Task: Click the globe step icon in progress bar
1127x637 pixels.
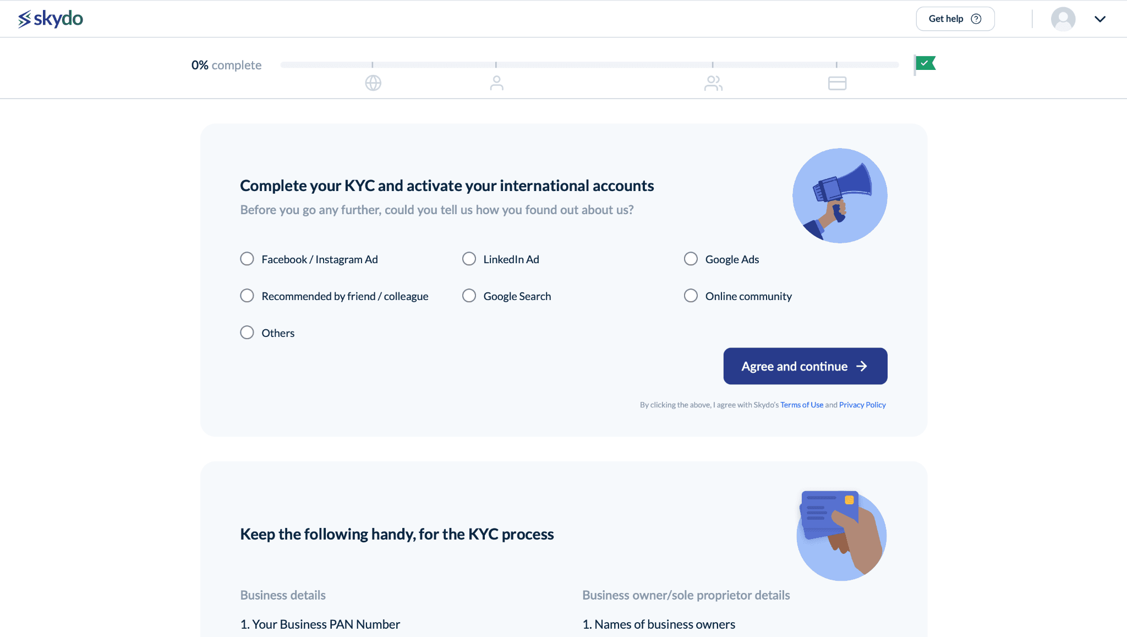Action: tap(373, 83)
